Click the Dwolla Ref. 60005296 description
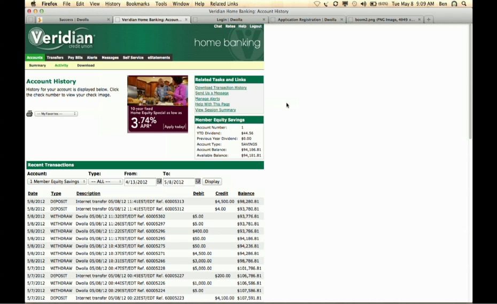Viewport: 497px width, 304px height. [x=120, y=231]
